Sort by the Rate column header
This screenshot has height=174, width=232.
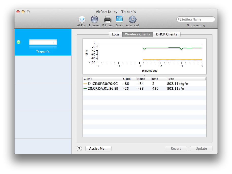159,79
